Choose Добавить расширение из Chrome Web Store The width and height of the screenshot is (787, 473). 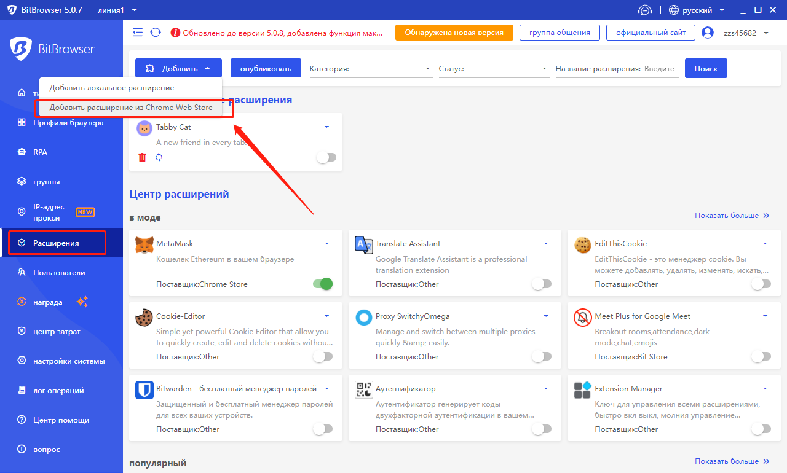[130, 107]
